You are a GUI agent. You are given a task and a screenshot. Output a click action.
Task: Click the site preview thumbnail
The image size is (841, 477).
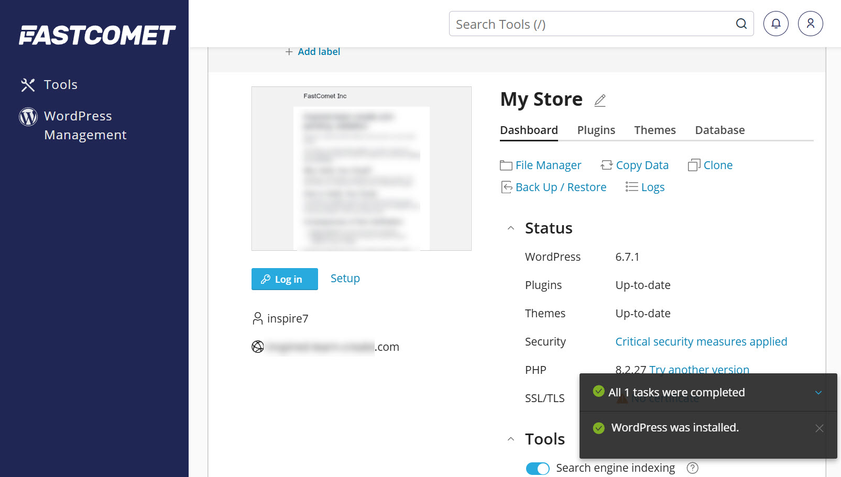[x=362, y=169]
